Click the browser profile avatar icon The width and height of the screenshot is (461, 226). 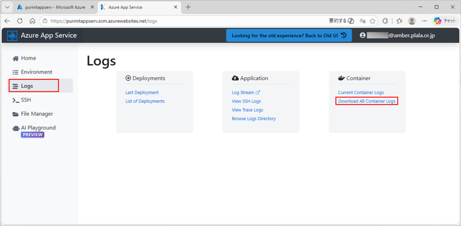[412, 21]
